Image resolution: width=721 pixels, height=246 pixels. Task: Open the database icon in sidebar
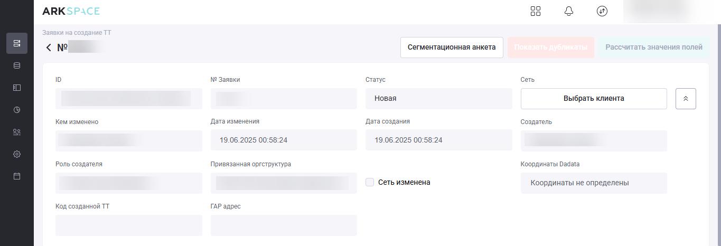pyautogui.click(x=17, y=66)
